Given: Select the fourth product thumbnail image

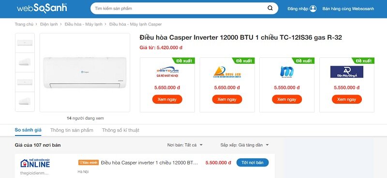Looking at the screenshot, I should 25,101.
